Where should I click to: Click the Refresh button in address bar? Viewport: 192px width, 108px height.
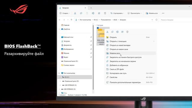[x=156, y=20]
